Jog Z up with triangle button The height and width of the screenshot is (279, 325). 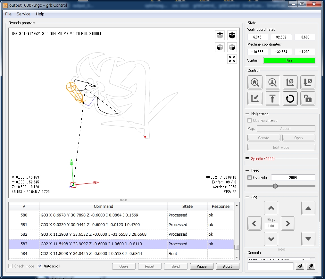coord(308,208)
